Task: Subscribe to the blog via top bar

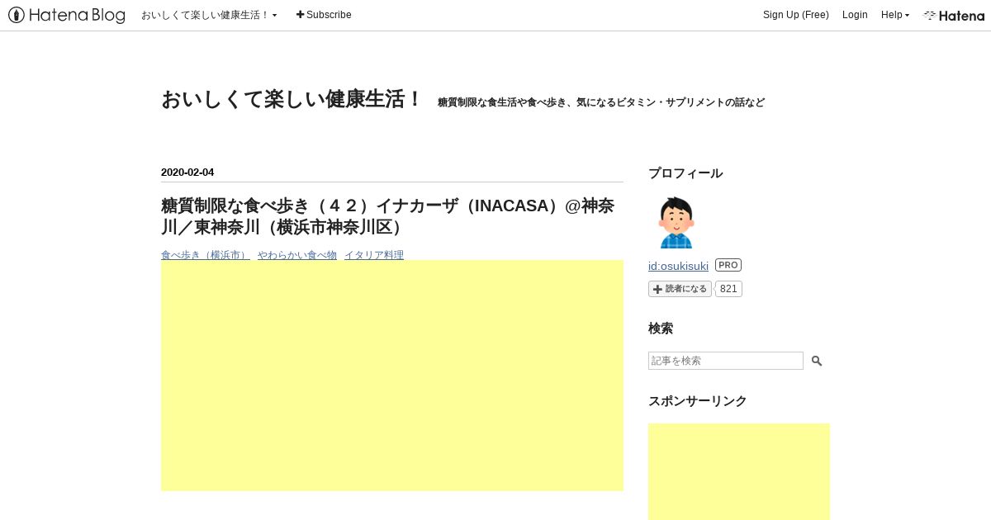Action: click(324, 15)
